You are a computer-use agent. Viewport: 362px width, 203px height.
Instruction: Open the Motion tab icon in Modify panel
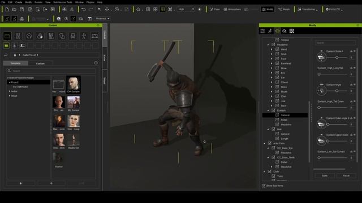pyautogui.click(x=270, y=31)
